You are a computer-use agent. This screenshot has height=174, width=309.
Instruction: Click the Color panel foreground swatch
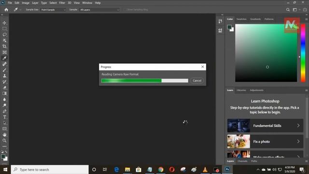coord(229,27)
